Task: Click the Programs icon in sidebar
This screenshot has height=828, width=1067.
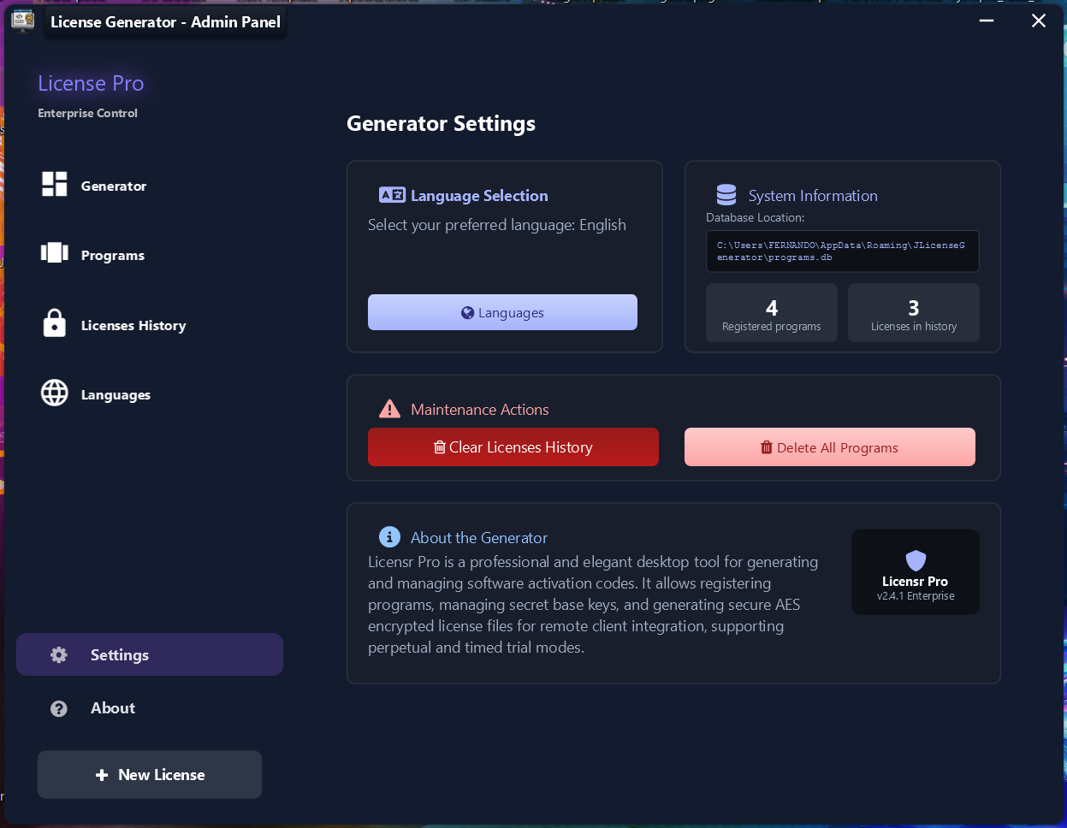Action: (x=55, y=252)
